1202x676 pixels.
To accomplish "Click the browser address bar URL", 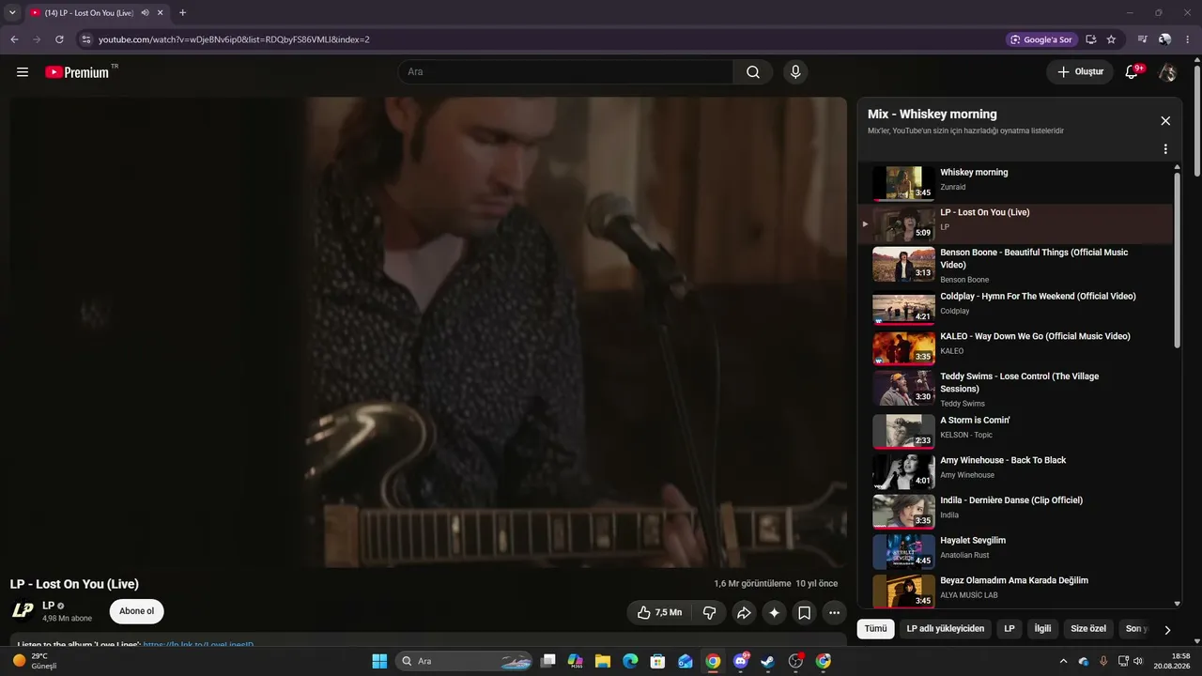I will (234, 39).
